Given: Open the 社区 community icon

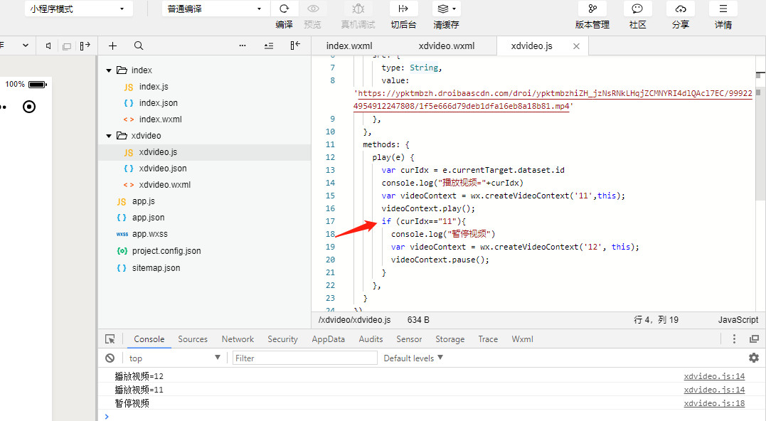Looking at the screenshot, I should click(x=637, y=9).
